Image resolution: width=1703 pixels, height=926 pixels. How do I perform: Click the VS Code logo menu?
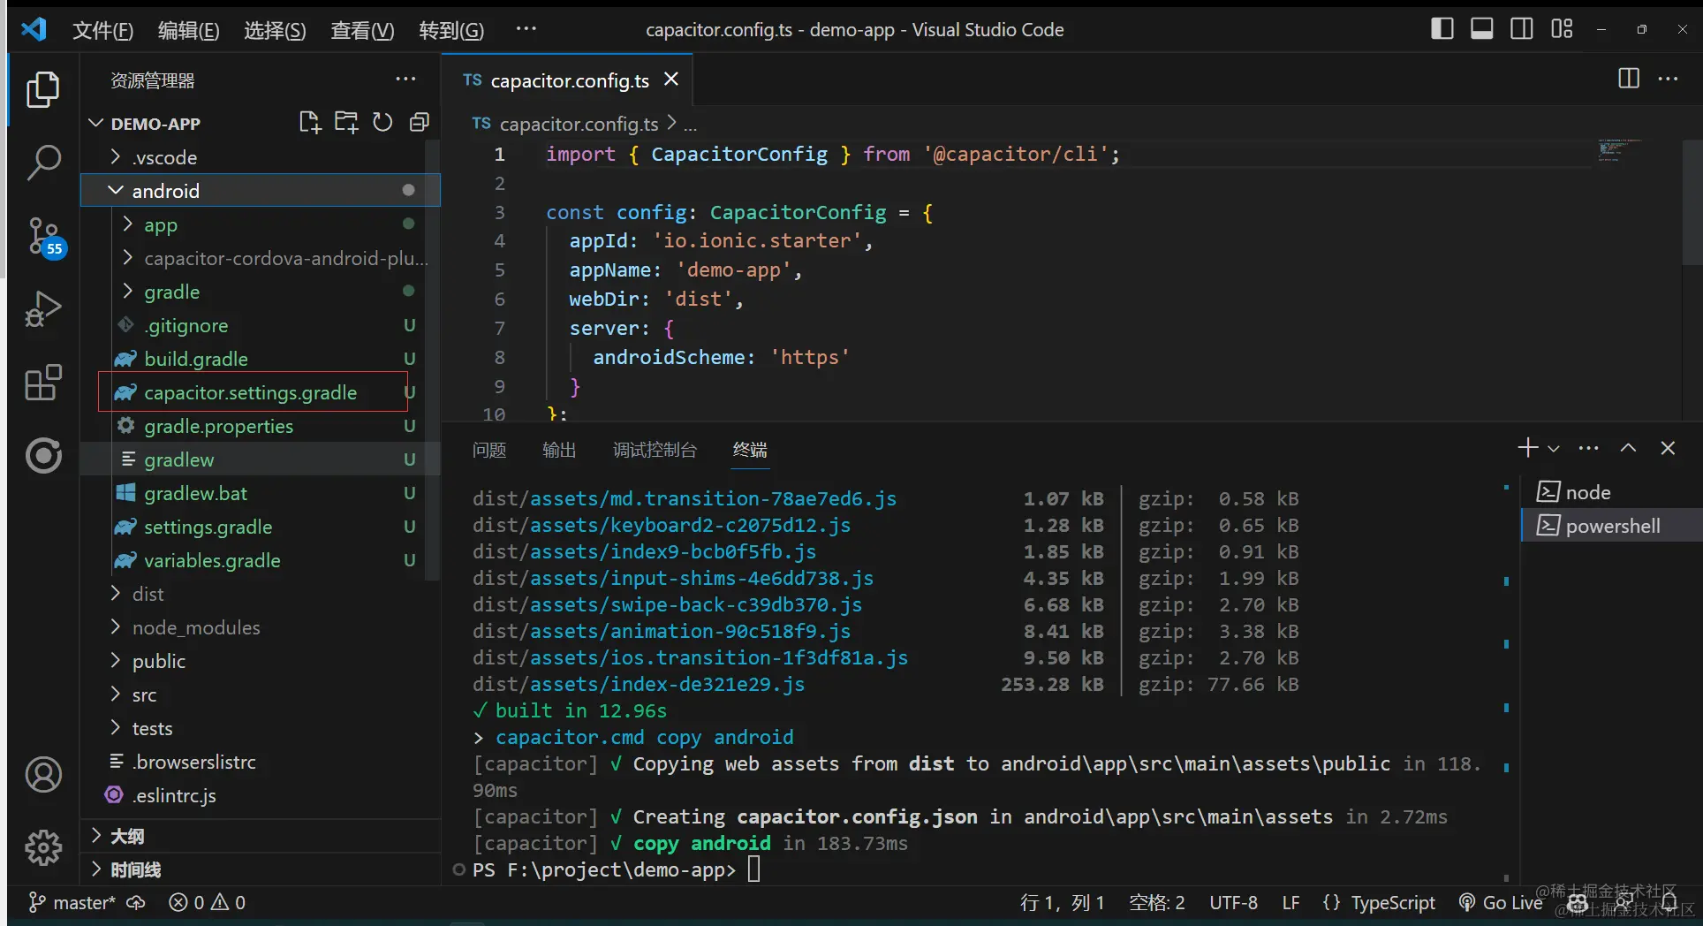point(34,29)
